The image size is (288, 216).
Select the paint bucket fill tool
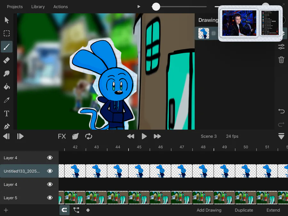click(7, 86)
